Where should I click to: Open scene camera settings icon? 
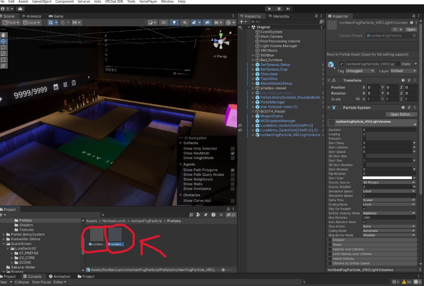click(x=216, y=23)
